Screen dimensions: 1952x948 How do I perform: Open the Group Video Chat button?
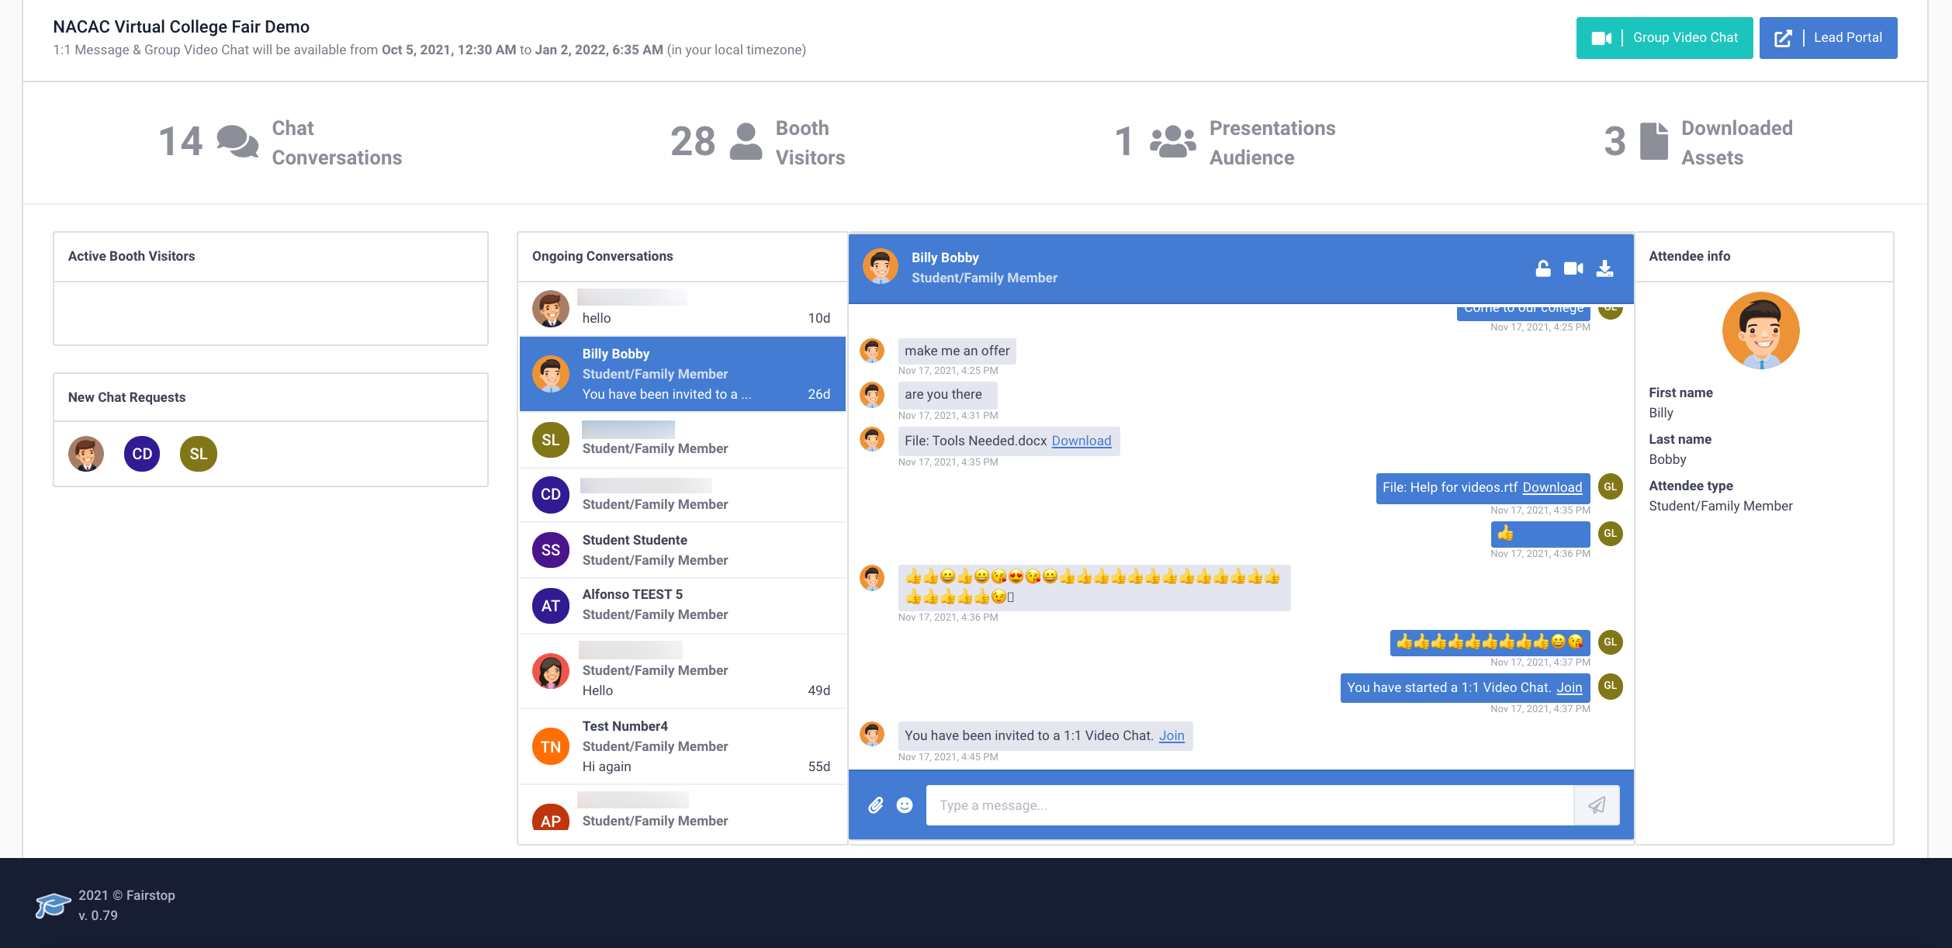[x=1664, y=37]
